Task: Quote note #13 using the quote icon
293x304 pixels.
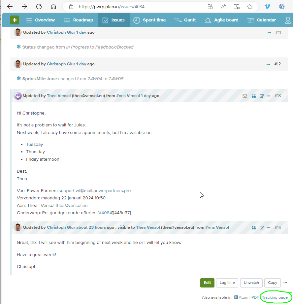Action: pos(254,96)
